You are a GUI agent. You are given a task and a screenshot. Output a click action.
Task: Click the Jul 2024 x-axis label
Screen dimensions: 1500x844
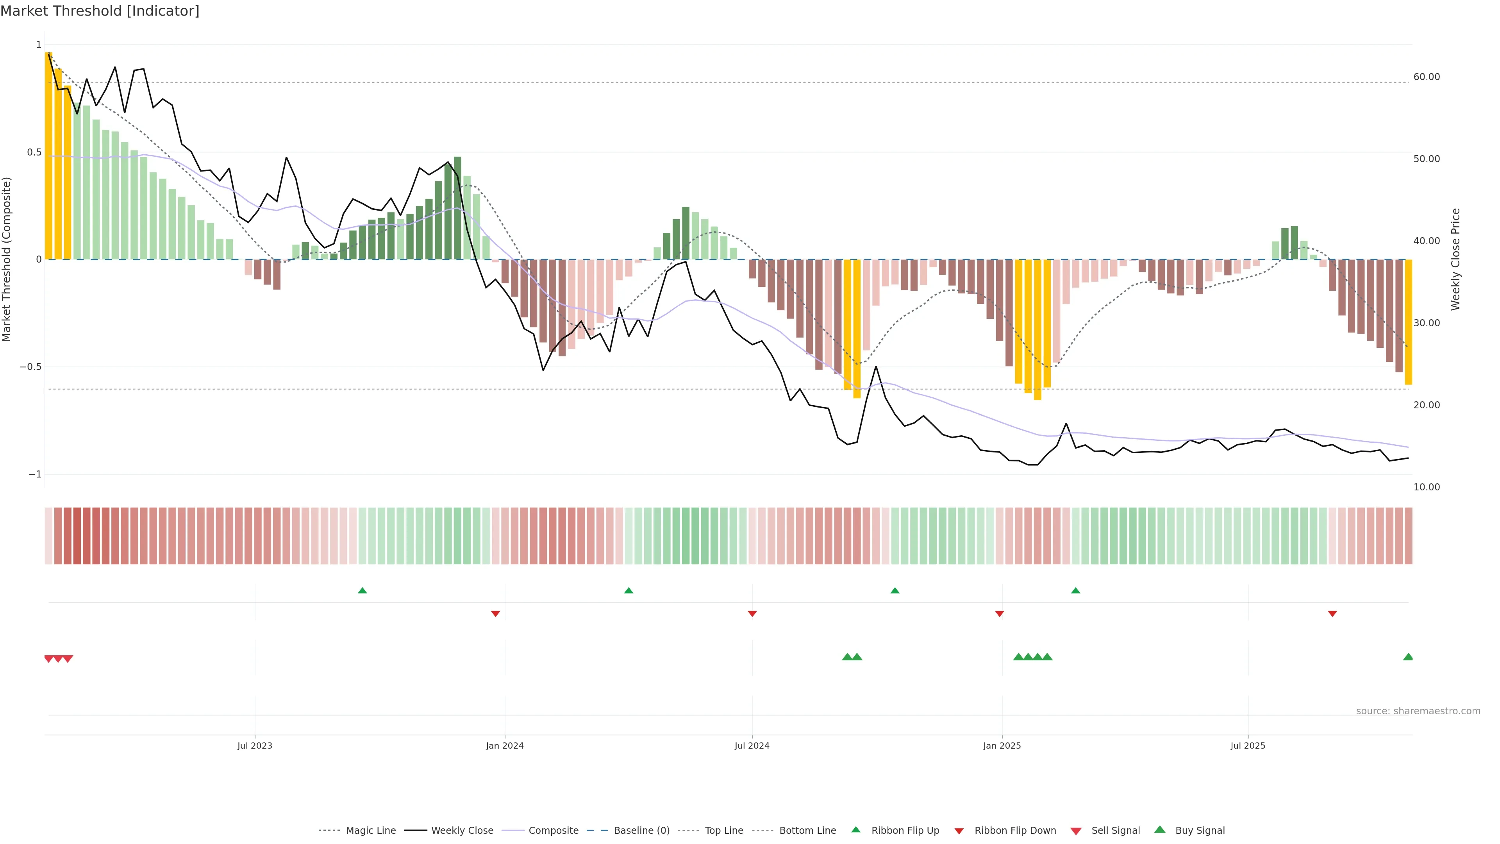[752, 746]
